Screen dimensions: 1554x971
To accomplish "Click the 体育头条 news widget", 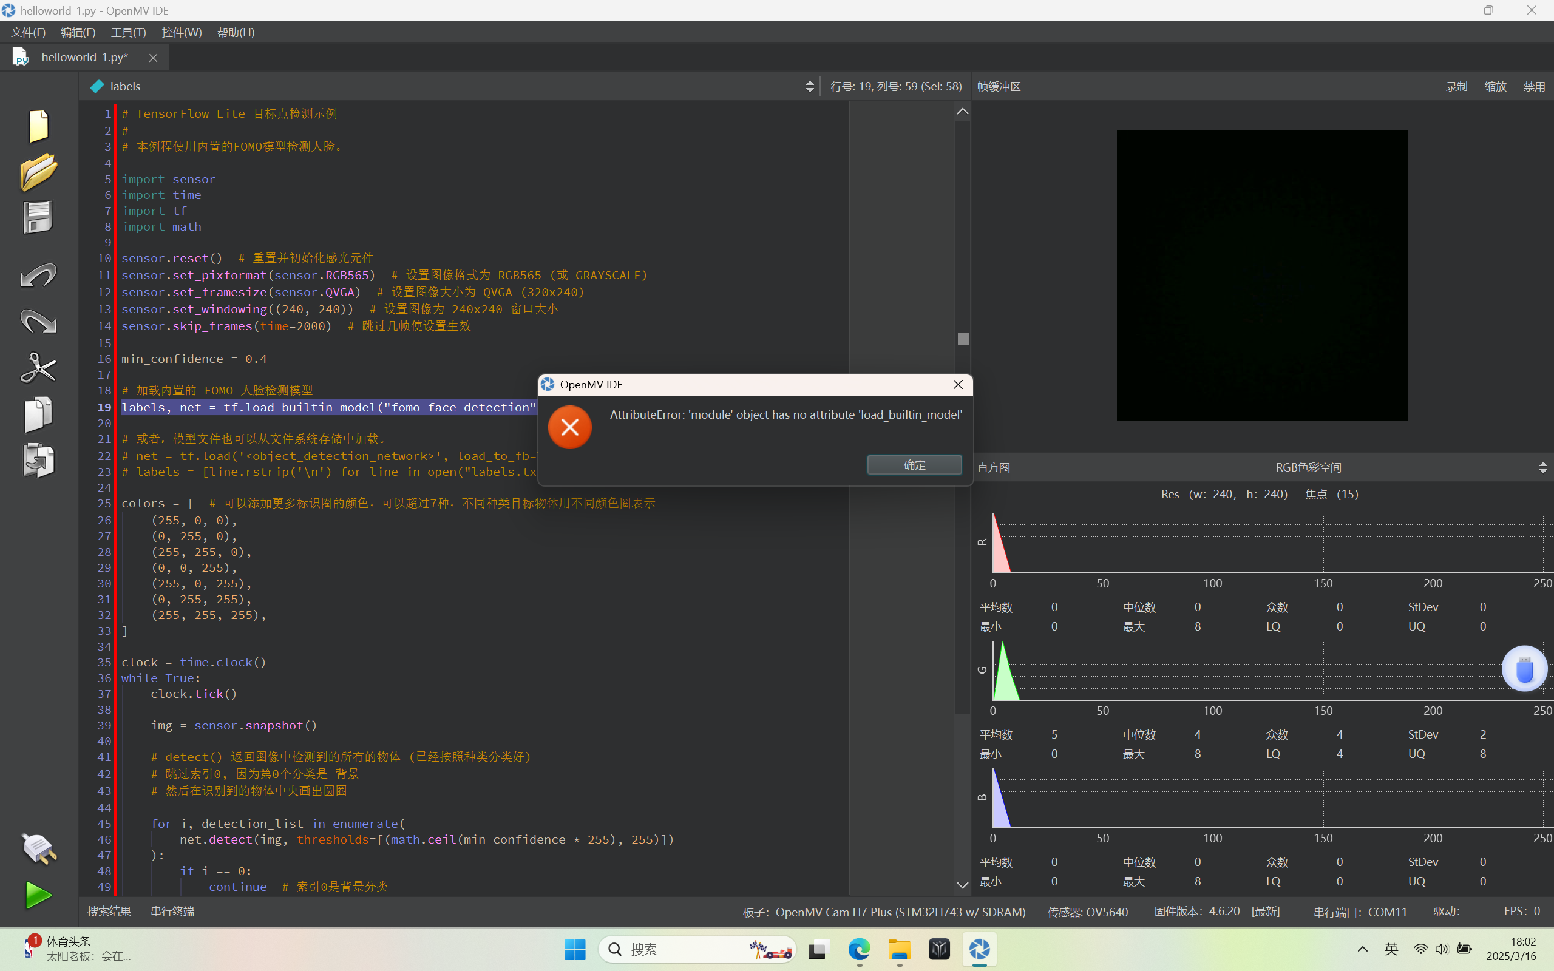I will click(x=77, y=949).
